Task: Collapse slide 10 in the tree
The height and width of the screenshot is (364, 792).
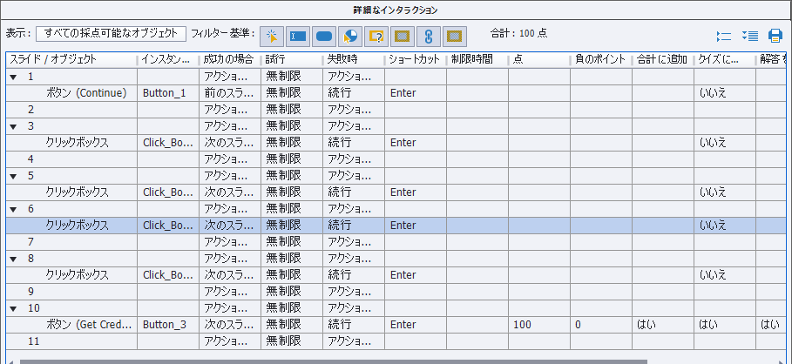Action: pyautogui.click(x=13, y=308)
